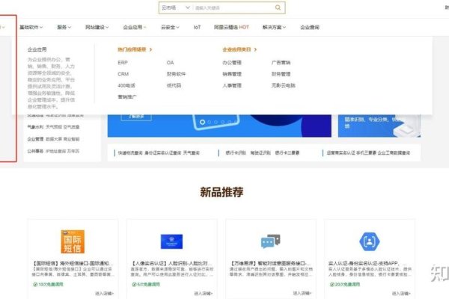Open the 气象水利 sidebar category
The height and width of the screenshot is (299, 449).
pos(35,127)
